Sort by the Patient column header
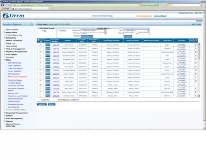Viewport: 206px width, 161px height. click(67, 41)
